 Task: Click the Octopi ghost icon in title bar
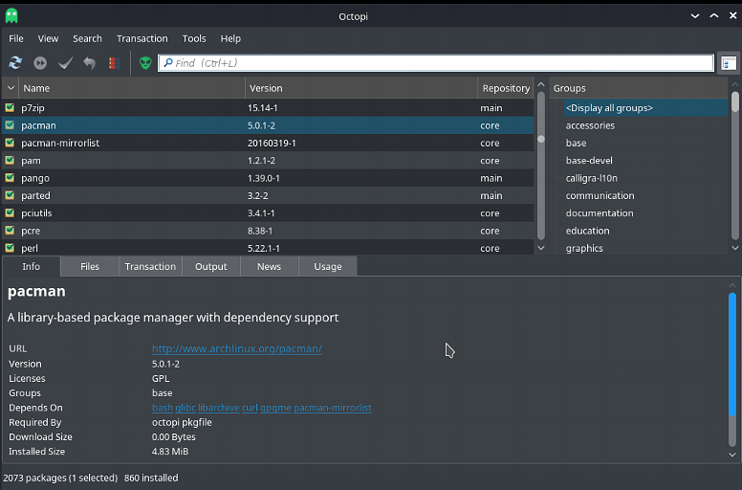(11, 16)
